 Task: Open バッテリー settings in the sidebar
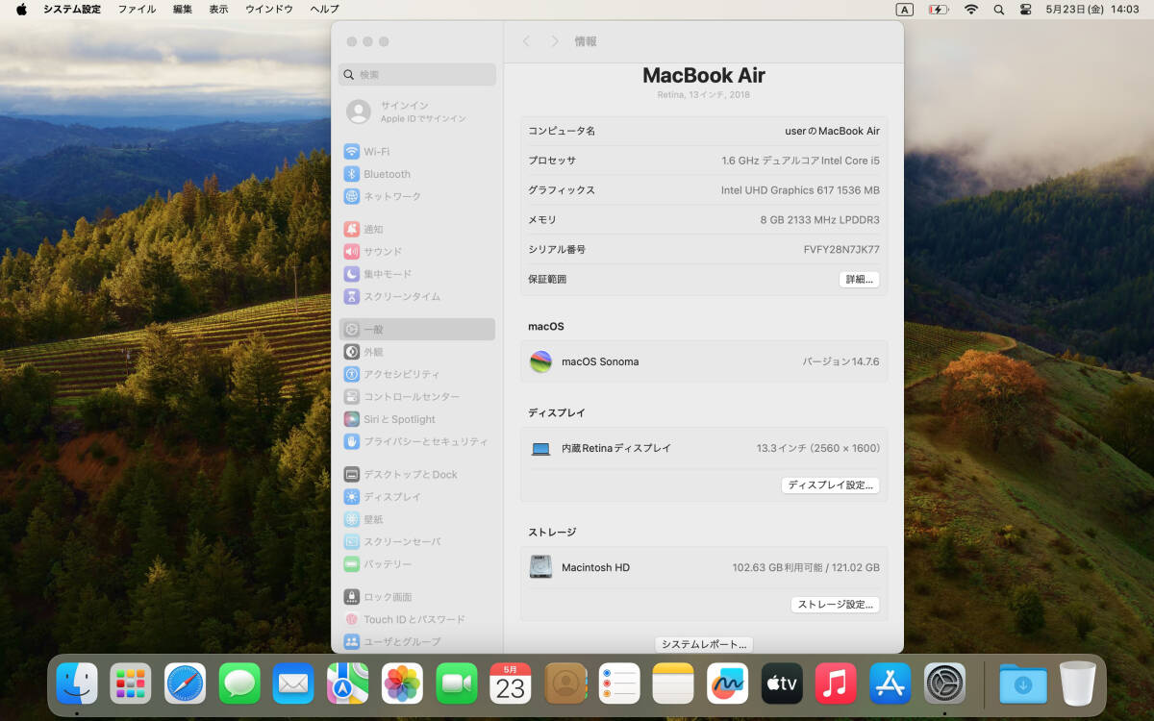click(x=416, y=563)
